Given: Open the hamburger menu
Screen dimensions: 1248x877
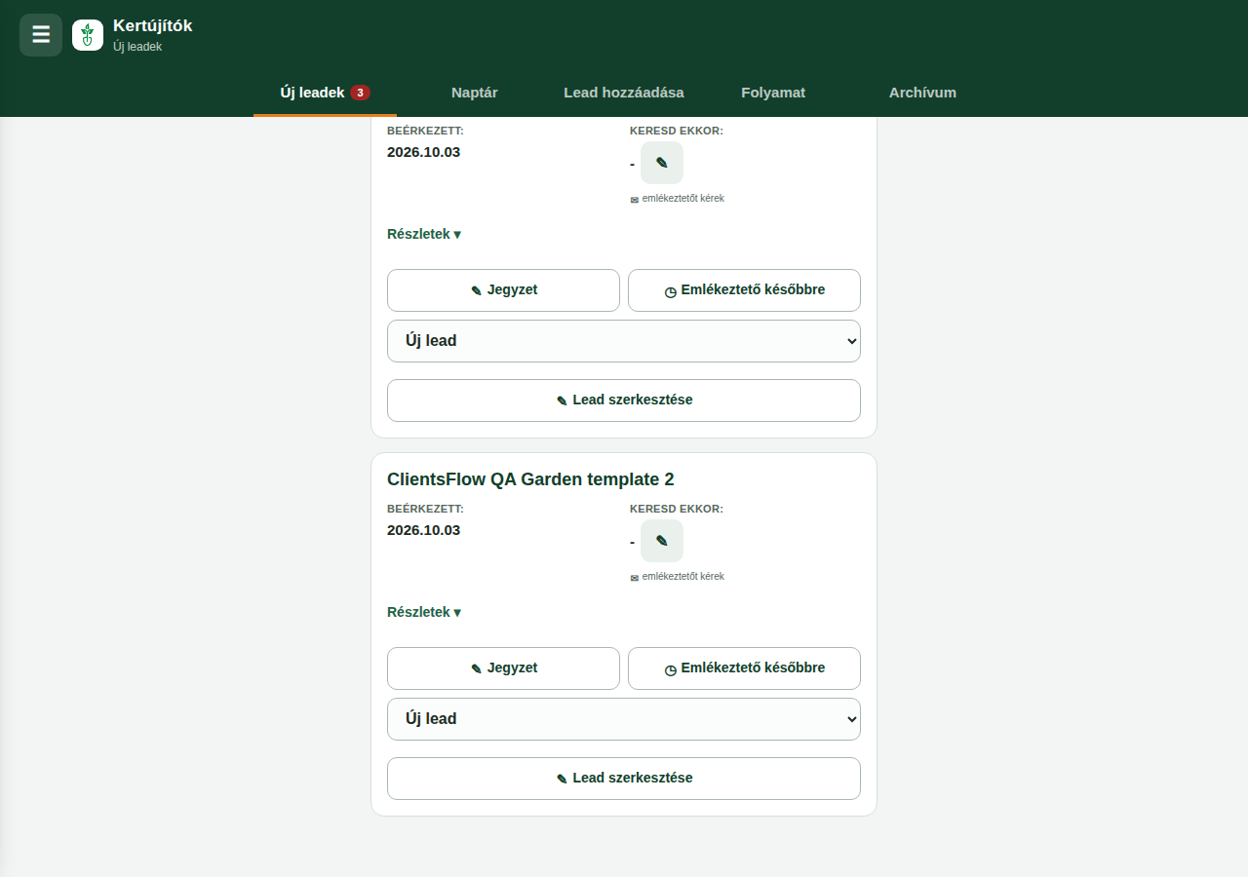Looking at the screenshot, I should pyautogui.click(x=41, y=35).
